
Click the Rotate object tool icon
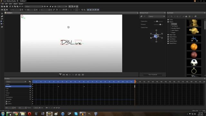click(5, 10)
